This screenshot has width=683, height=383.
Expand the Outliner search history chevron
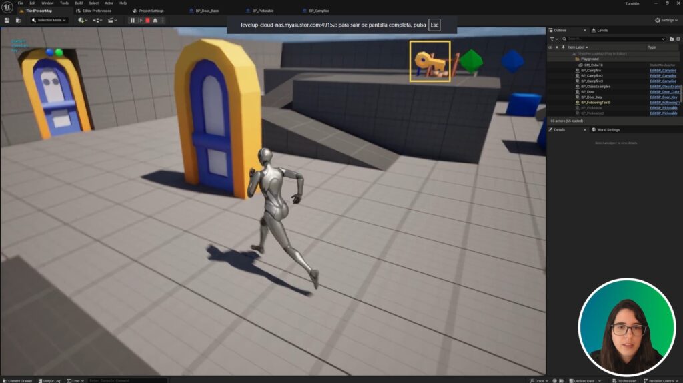click(663, 39)
